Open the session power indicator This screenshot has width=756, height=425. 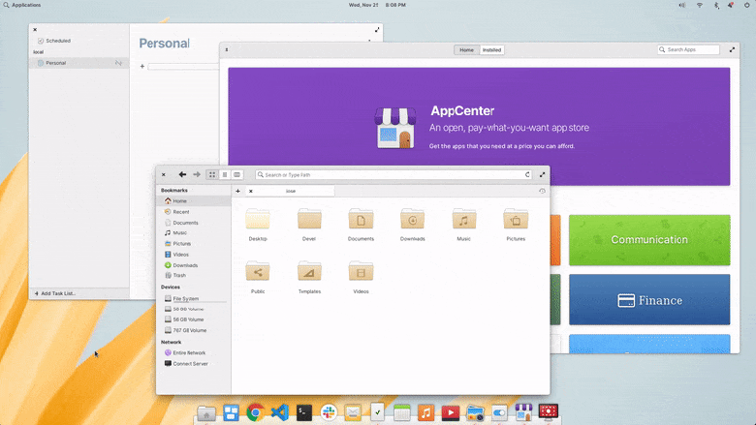click(747, 5)
